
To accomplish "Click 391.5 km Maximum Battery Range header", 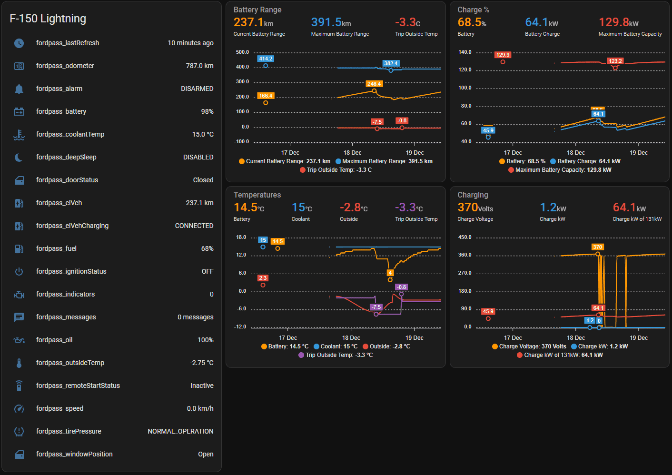I will pos(331,22).
